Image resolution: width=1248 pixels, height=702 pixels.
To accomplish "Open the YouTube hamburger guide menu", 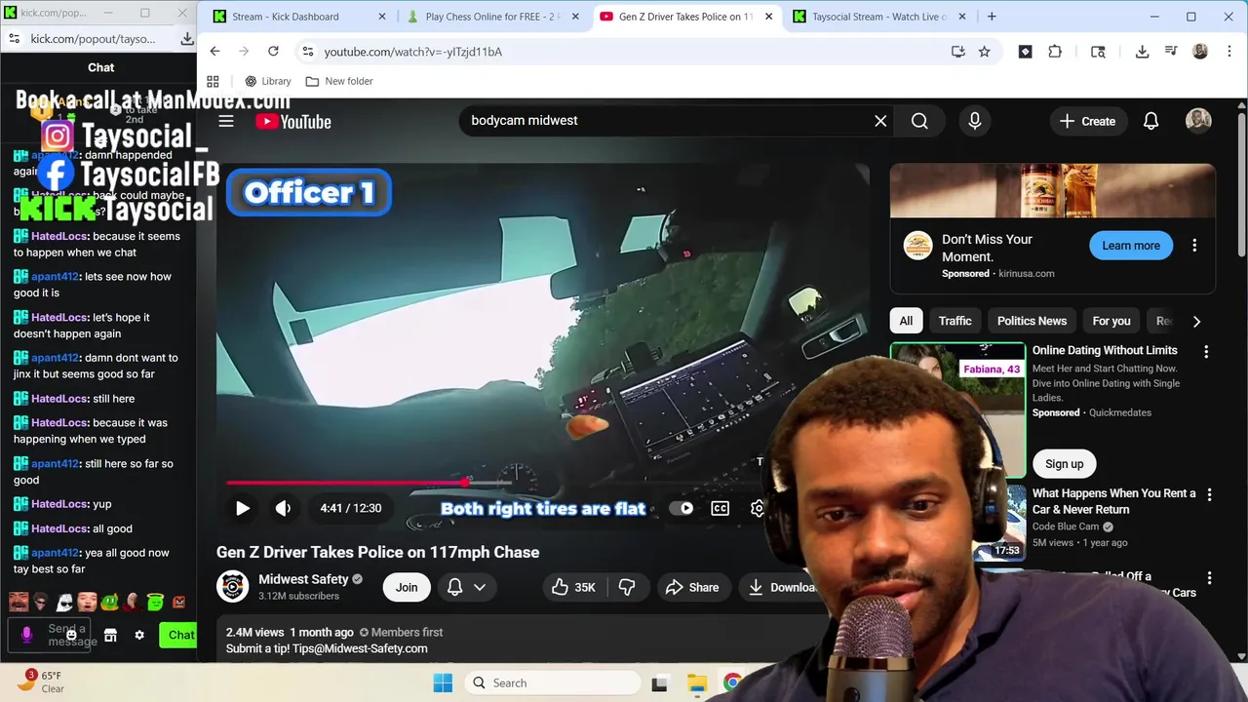I will (x=226, y=121).
